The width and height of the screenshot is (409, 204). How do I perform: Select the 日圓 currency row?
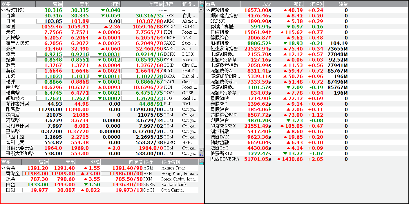coord(100,21)
